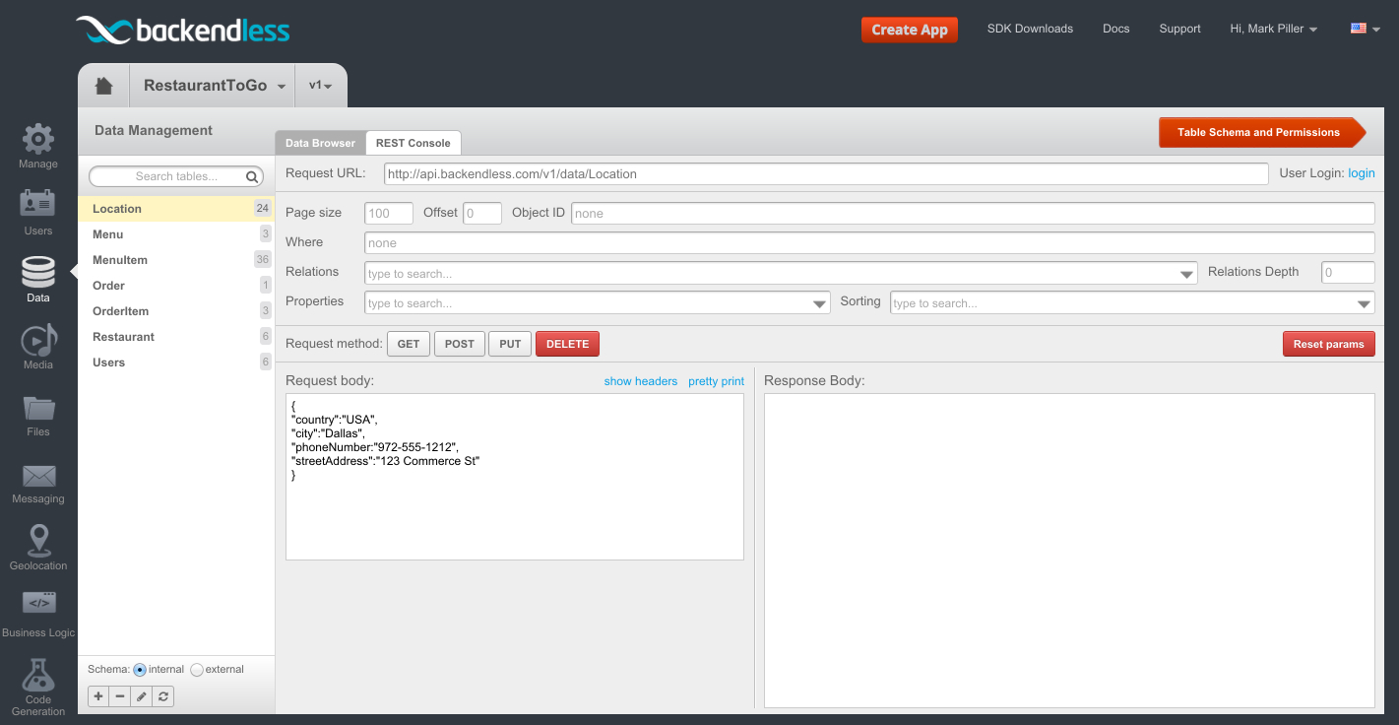Delete table with the minus icon
Image resolution: width=1399 pixels, height=725 pixels.
click(120, 696)
